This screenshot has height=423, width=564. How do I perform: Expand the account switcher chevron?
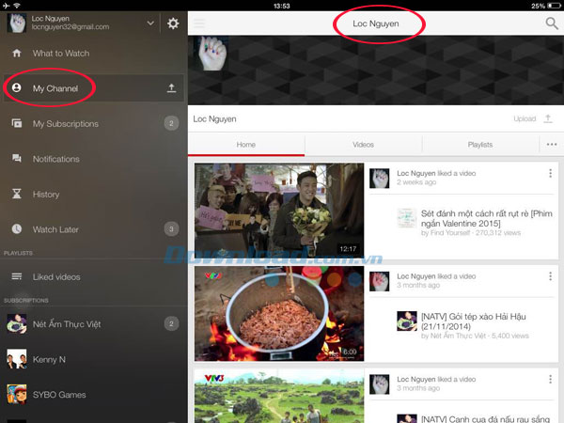[x=150, y=23]
